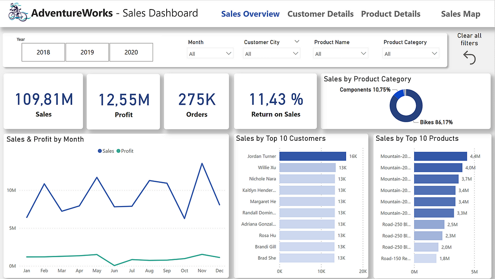Viewport: 495px width, 279px height.
Task: Switch to the Product Details page
Action: (x=391, y=14)
